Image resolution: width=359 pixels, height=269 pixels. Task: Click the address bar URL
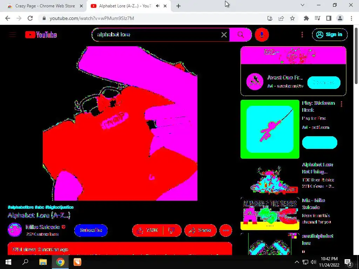point(92,18)
